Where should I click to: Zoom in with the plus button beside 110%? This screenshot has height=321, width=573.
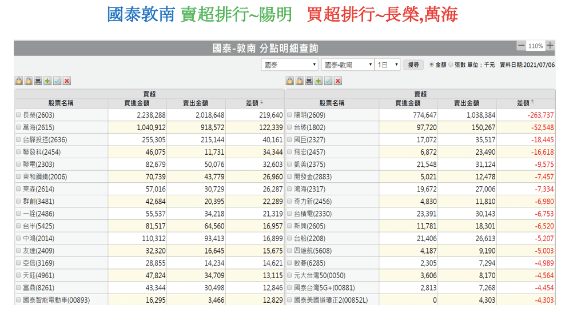click(x=550, y=46)
